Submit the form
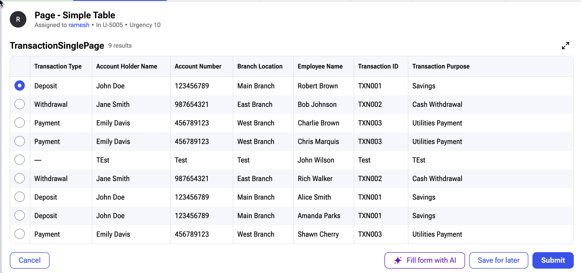581x273 pixels. 553,260
